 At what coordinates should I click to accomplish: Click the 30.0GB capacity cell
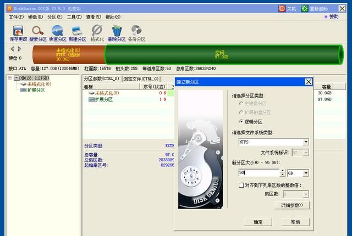click(x=324, y=93)
